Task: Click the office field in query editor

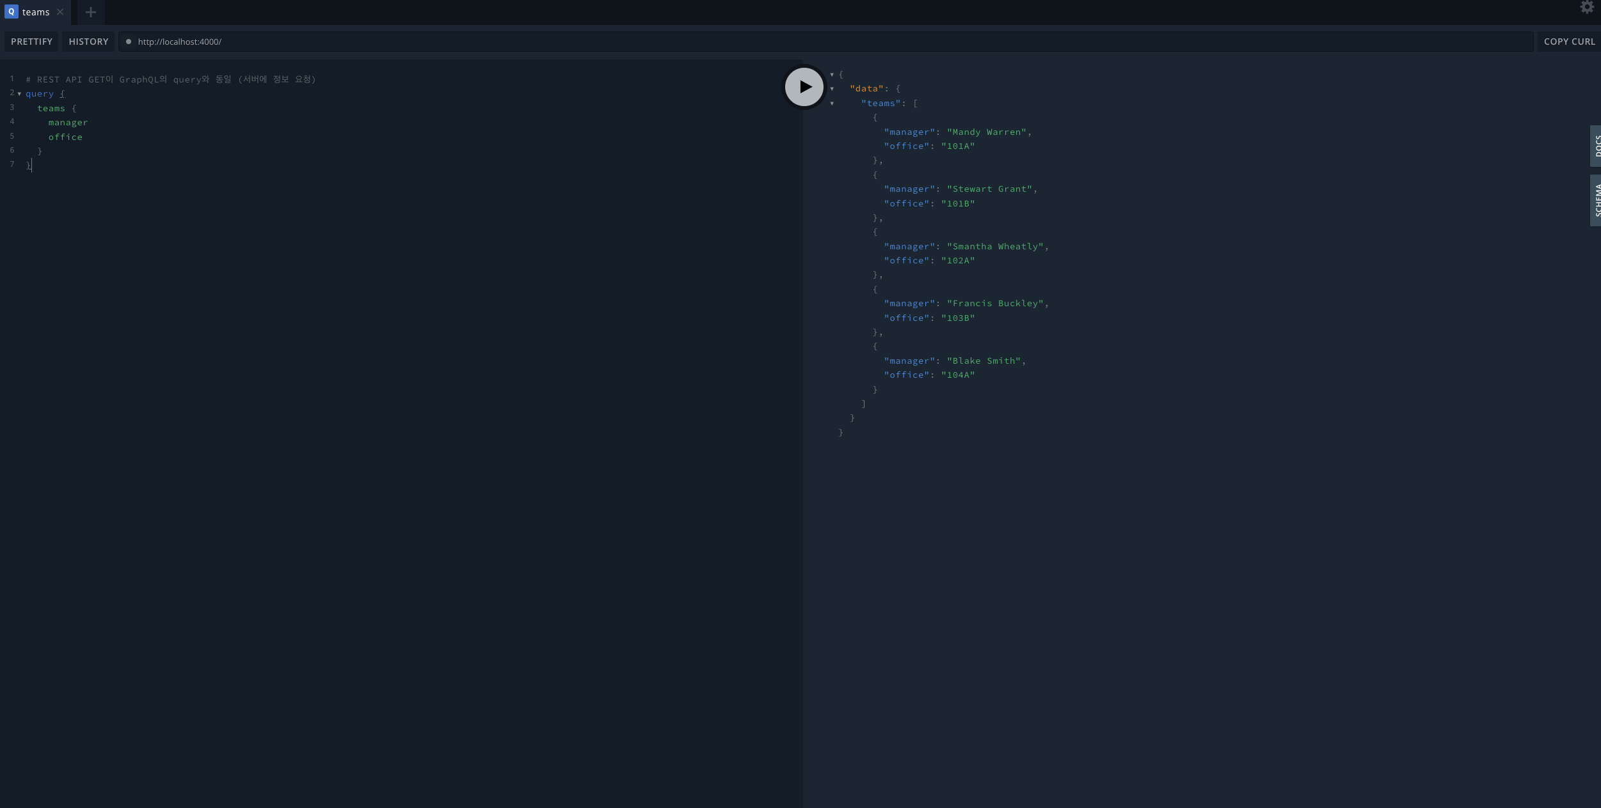Action: 65,137
